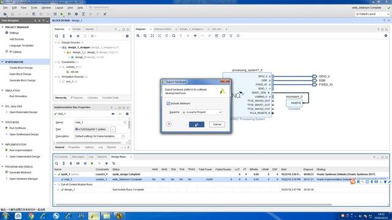
Task: Click Create Runs plus icon in Design Runs
Action: click(107, 163)
